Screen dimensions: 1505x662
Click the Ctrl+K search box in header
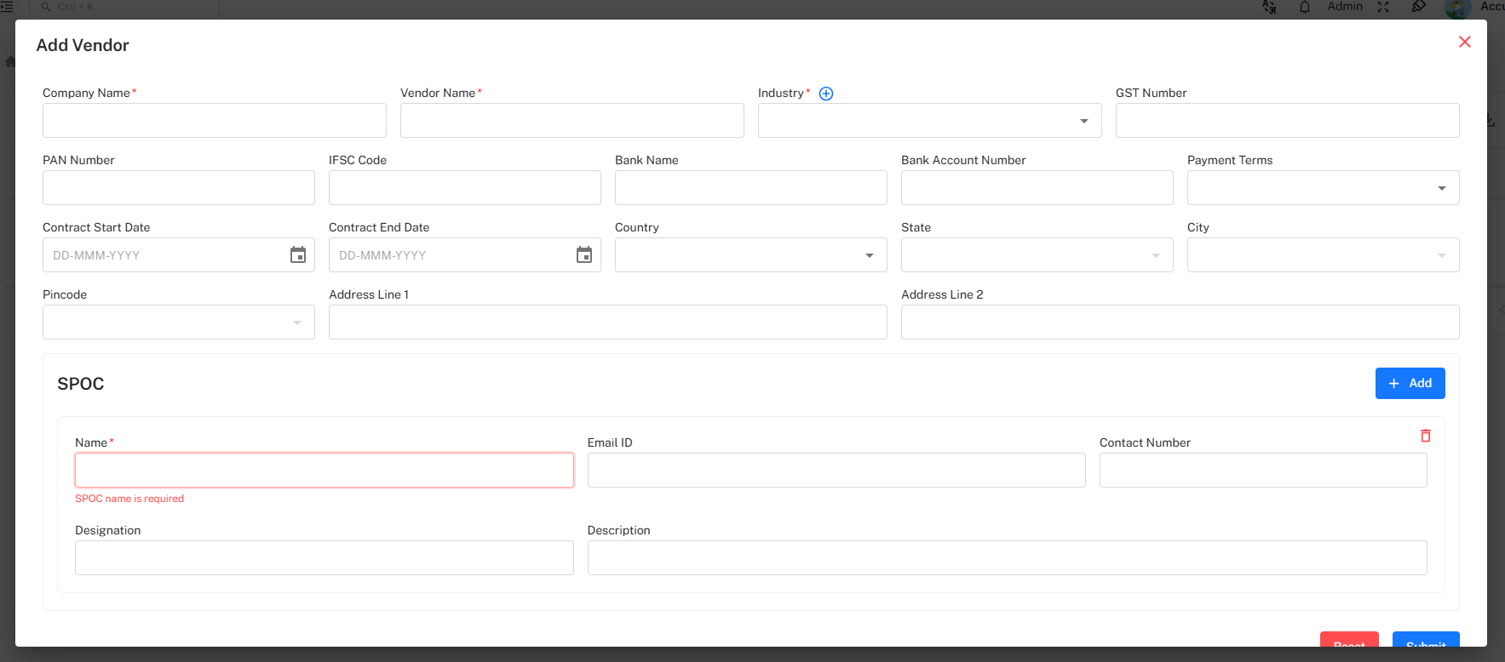click(124, 8)
